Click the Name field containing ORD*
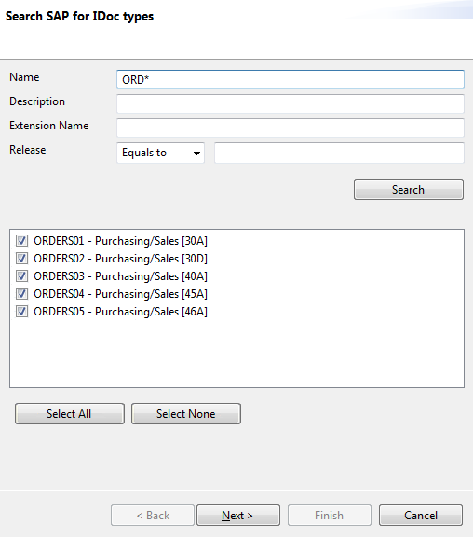Screen dimensions: 473x537 (x=291, y=80)
